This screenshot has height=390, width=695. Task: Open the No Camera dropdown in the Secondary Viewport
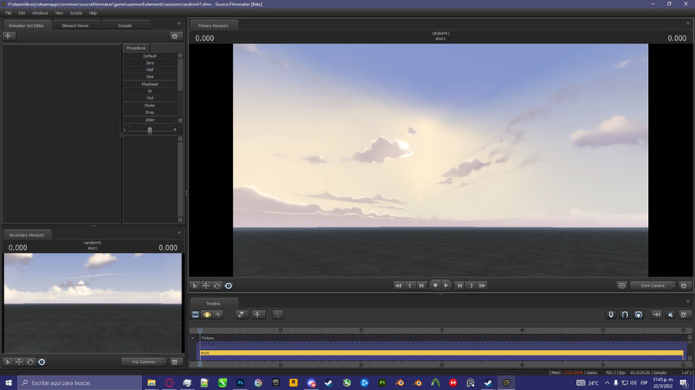[x=144, y=361]
